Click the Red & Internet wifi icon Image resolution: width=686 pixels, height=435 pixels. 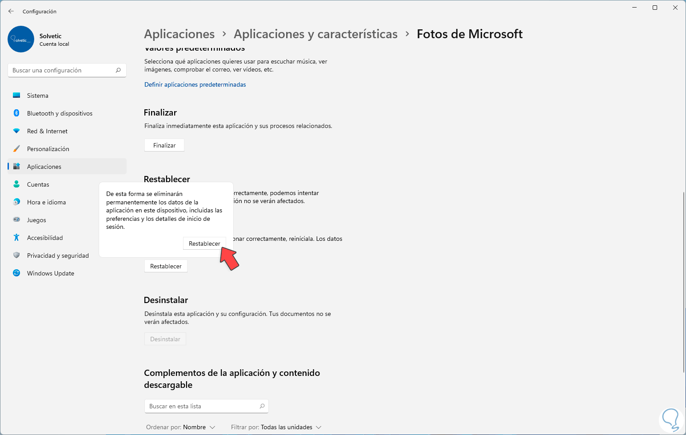coord(16,131)
